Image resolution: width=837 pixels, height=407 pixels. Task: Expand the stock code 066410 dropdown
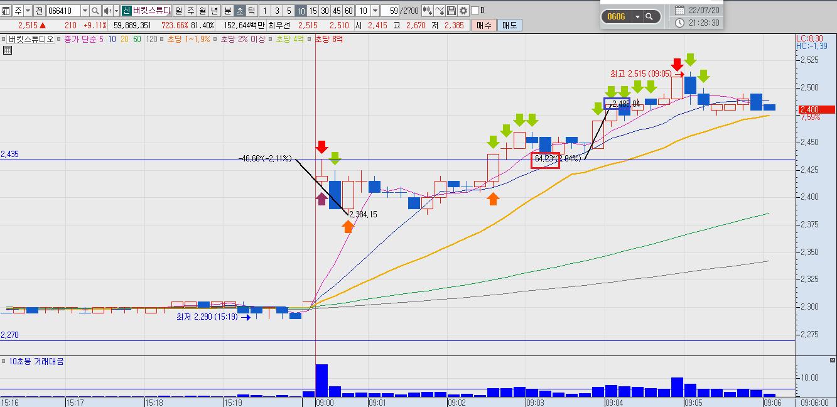point(85,11)
